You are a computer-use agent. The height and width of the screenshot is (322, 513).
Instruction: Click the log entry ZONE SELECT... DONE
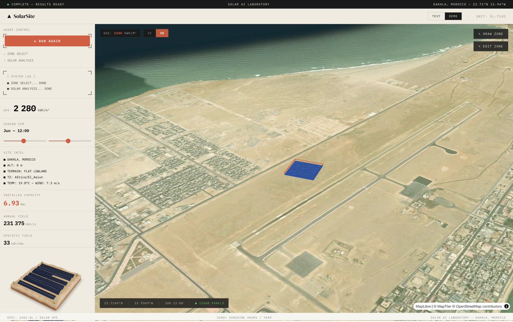[x=29, y=83]
